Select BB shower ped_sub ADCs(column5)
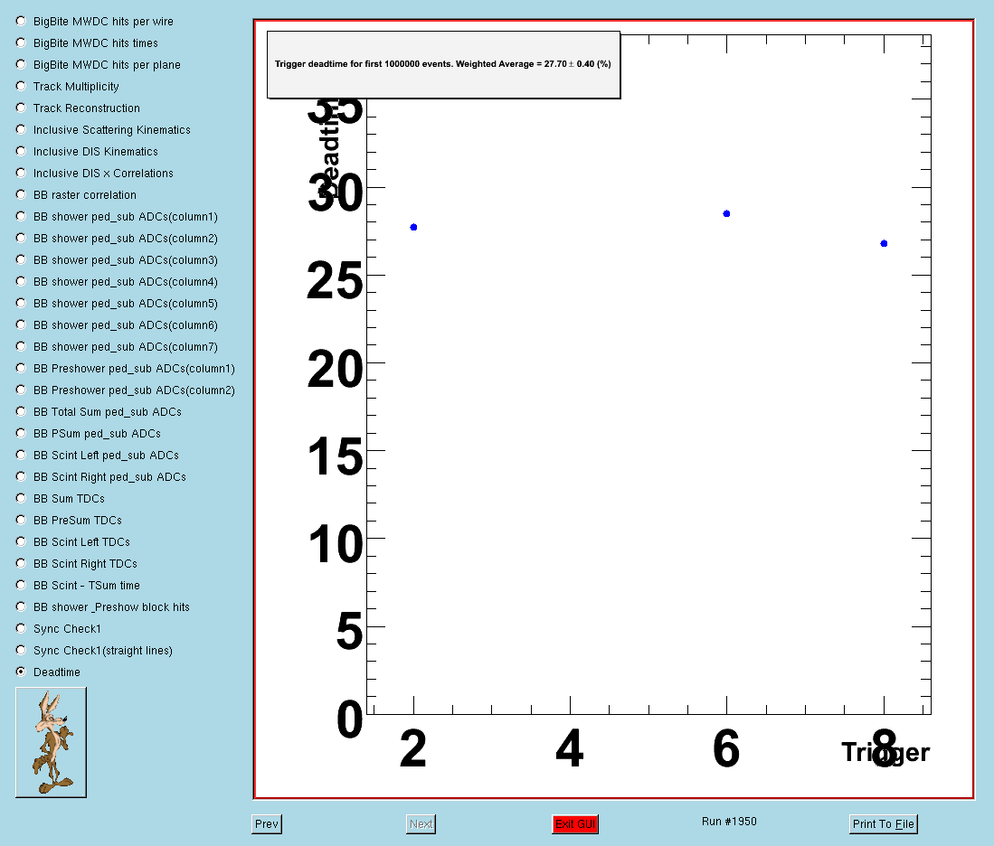Viewport: 994px width, 846px height. (21, 303)
